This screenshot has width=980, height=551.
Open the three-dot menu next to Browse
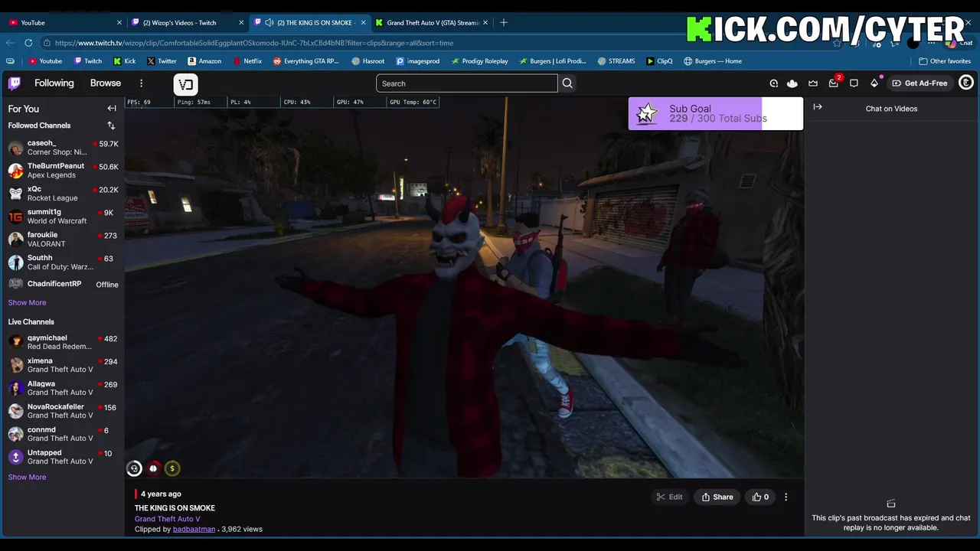[x=141, y=83]
